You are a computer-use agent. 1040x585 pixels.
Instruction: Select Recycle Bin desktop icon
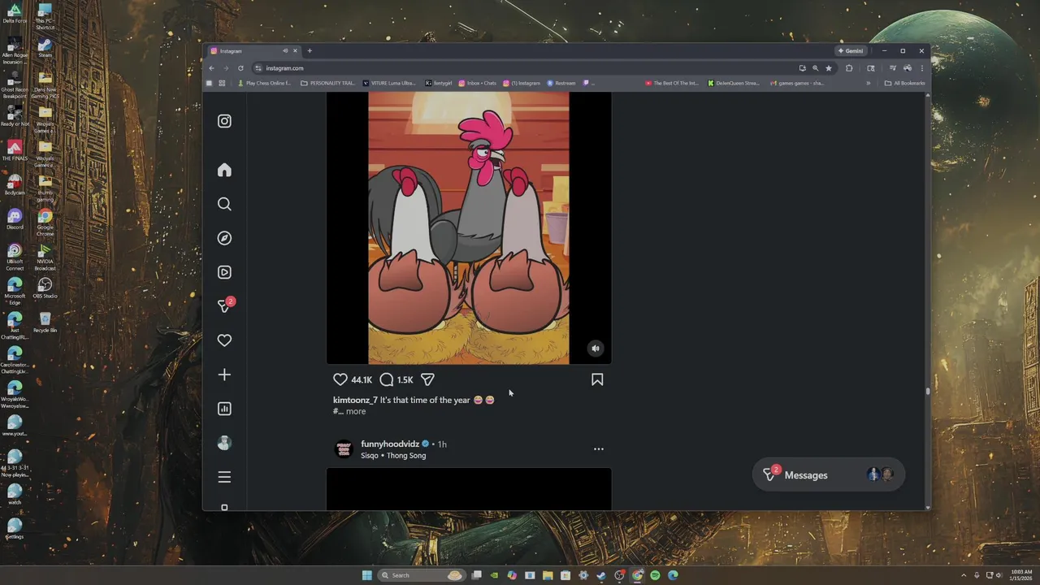coord(45,322)
